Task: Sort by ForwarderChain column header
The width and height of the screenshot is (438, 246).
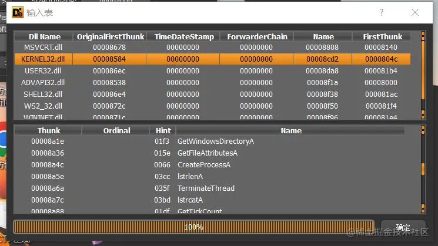Action: click(257, 36)
